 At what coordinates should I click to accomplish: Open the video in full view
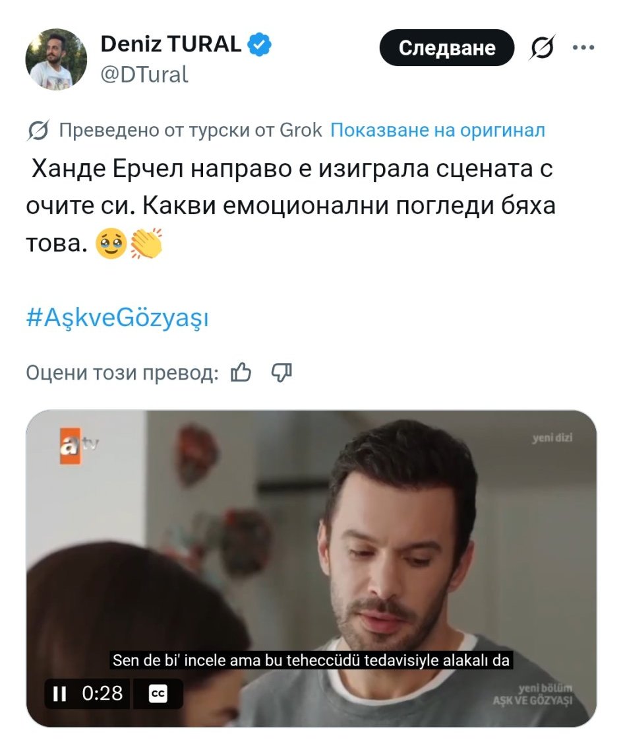tap(311, 568)
